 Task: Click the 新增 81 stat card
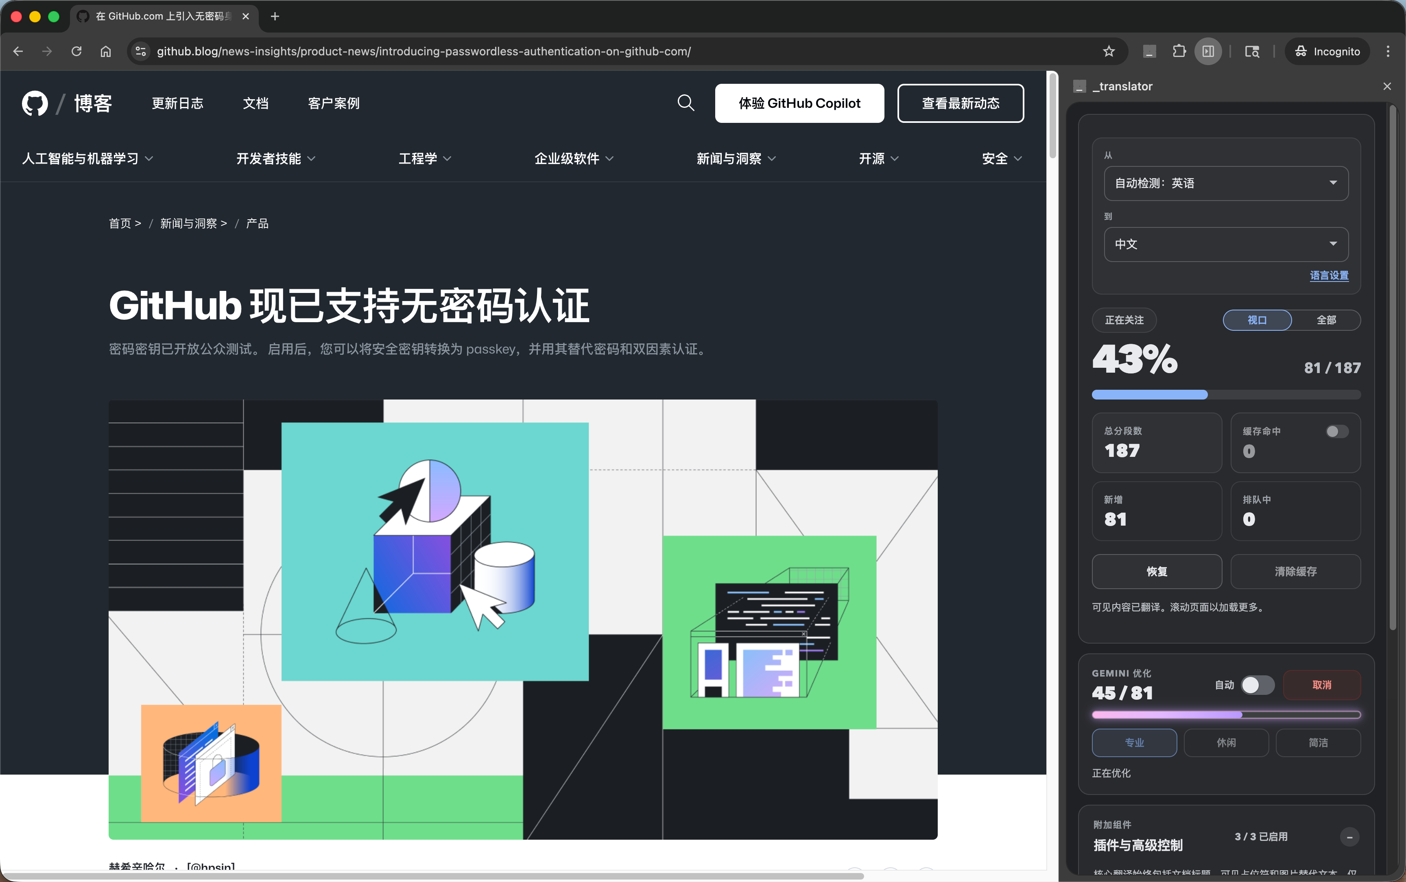(1156, 511)
